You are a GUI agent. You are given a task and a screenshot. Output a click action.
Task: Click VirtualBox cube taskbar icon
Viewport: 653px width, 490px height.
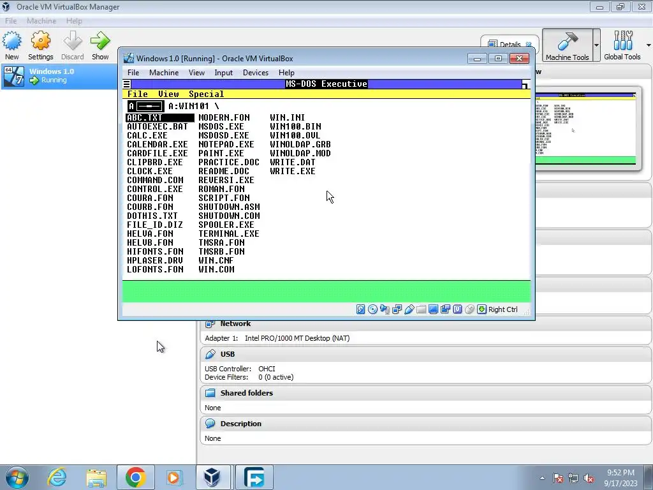pos(212,477)
